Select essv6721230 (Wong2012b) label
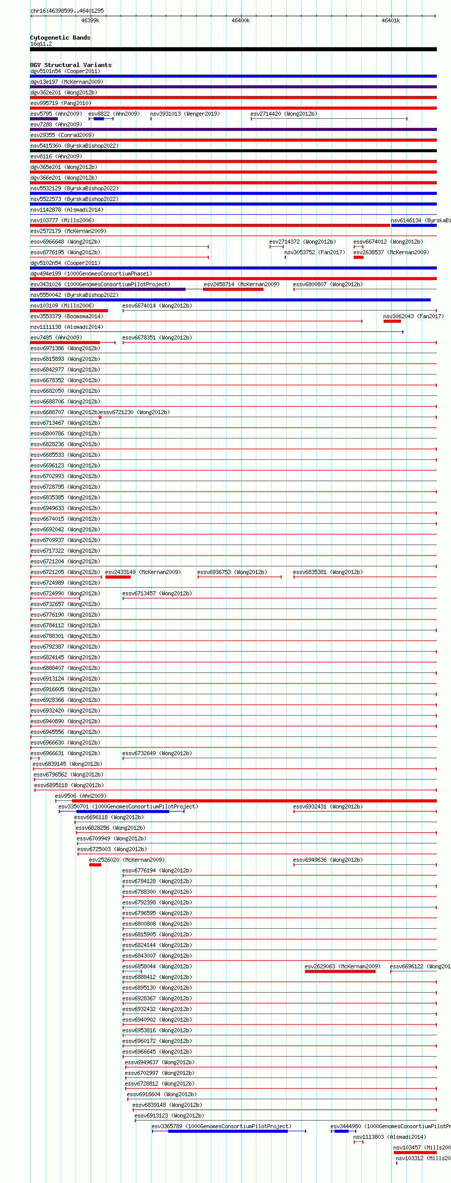 (135, 412)
